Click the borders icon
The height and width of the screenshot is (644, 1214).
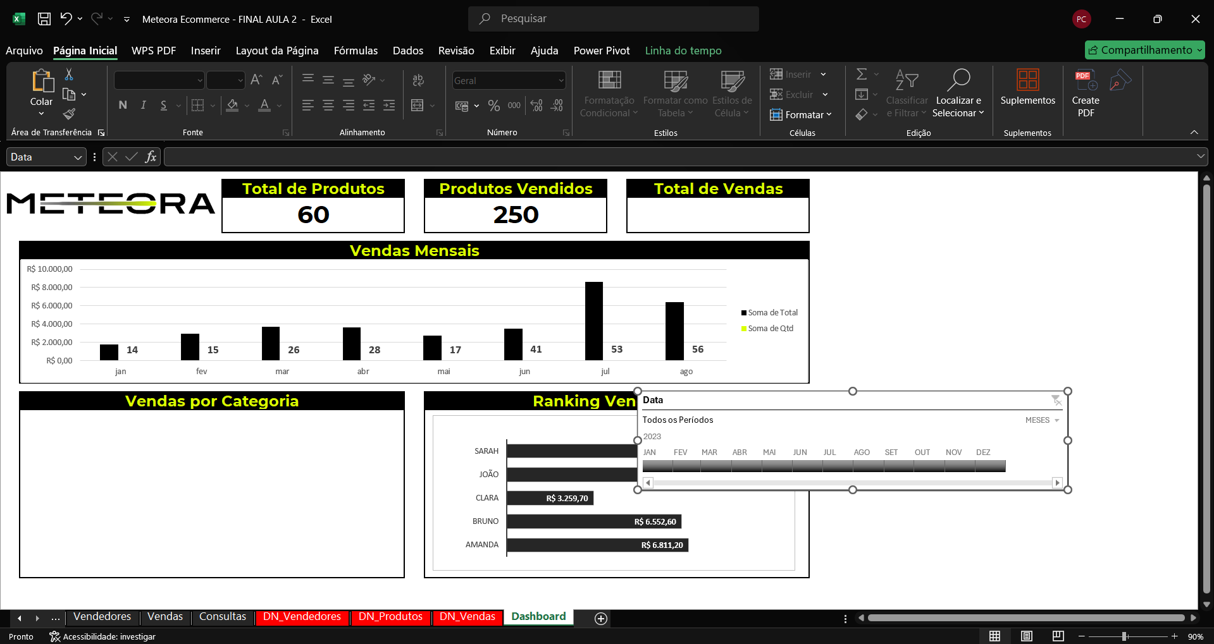click(198, 106)
